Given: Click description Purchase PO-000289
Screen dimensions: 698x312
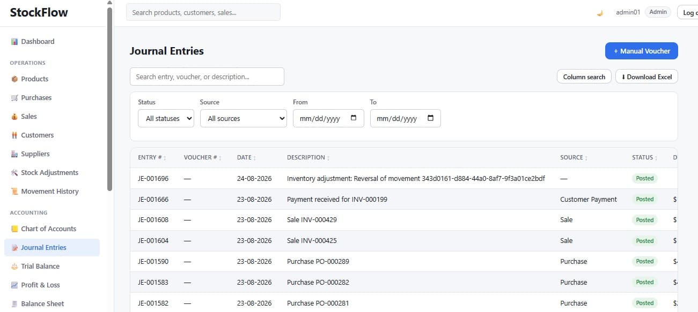Looking at the screenshot, I should [318, 262].
